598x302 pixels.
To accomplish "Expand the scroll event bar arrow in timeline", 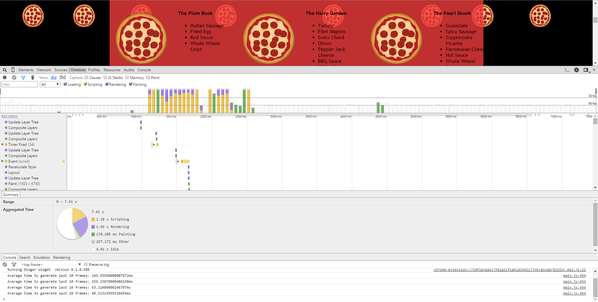I will [x=178, y=161].
